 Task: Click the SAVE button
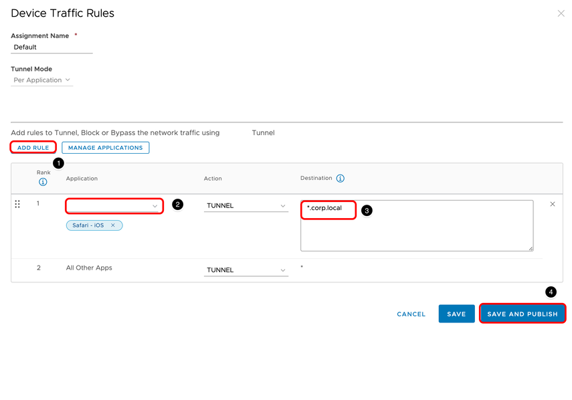[x=456, y=314]
